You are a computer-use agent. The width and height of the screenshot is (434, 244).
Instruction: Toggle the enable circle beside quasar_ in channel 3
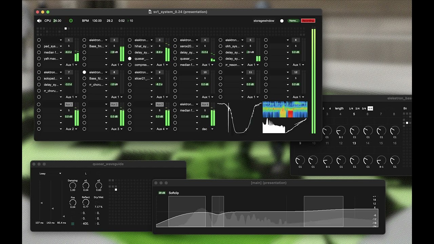click(130, 59)
